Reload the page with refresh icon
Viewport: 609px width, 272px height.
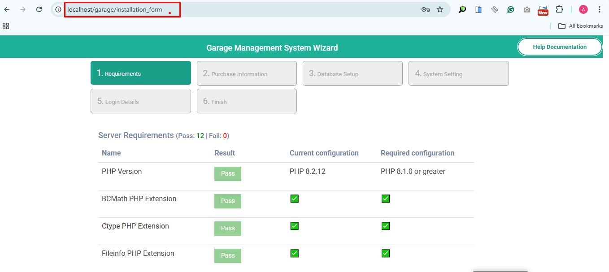pos(39,9)
